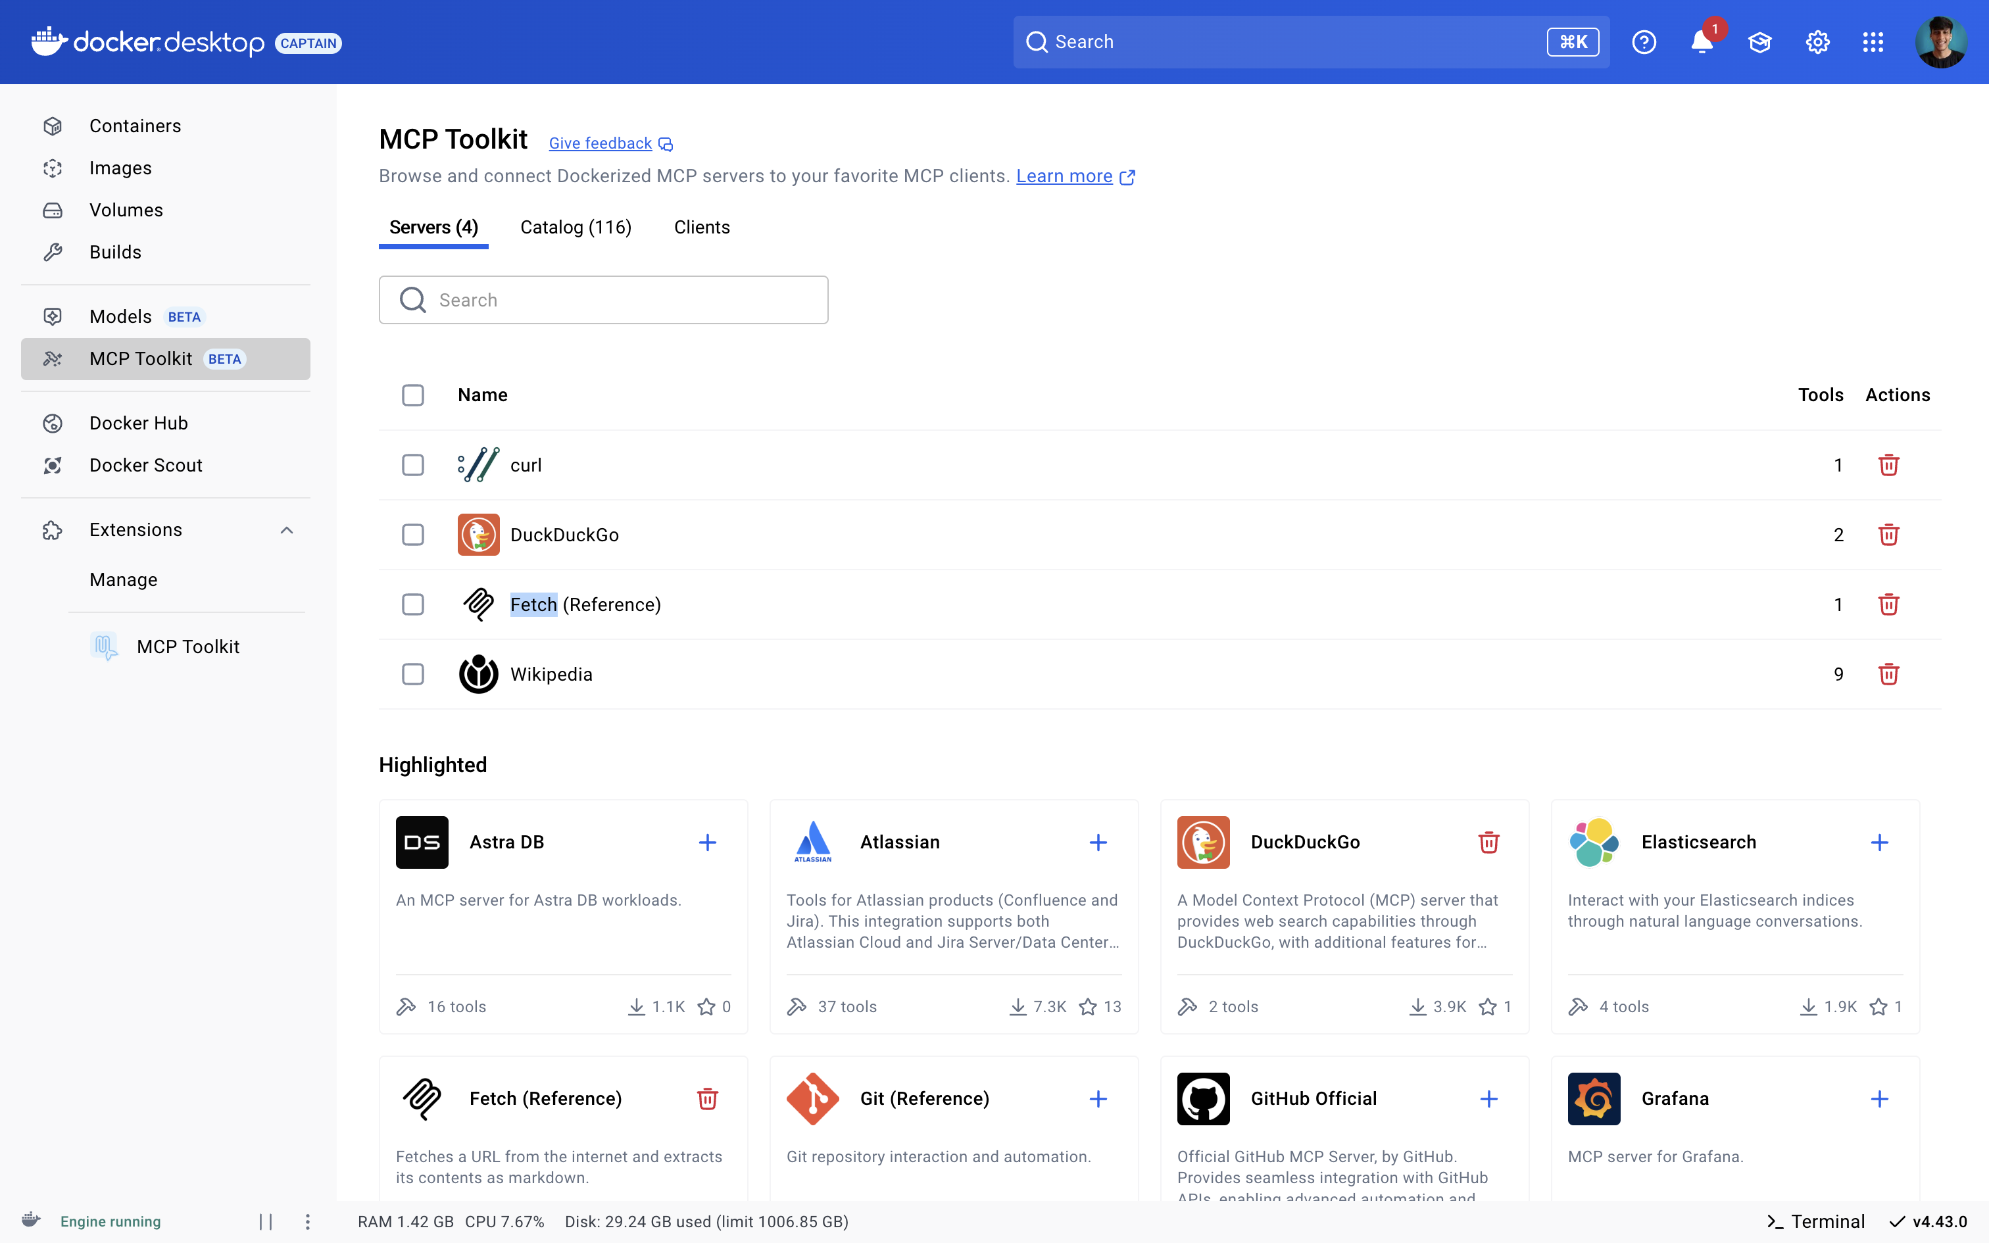Open settings gear icon

(x=1817, y=42)
